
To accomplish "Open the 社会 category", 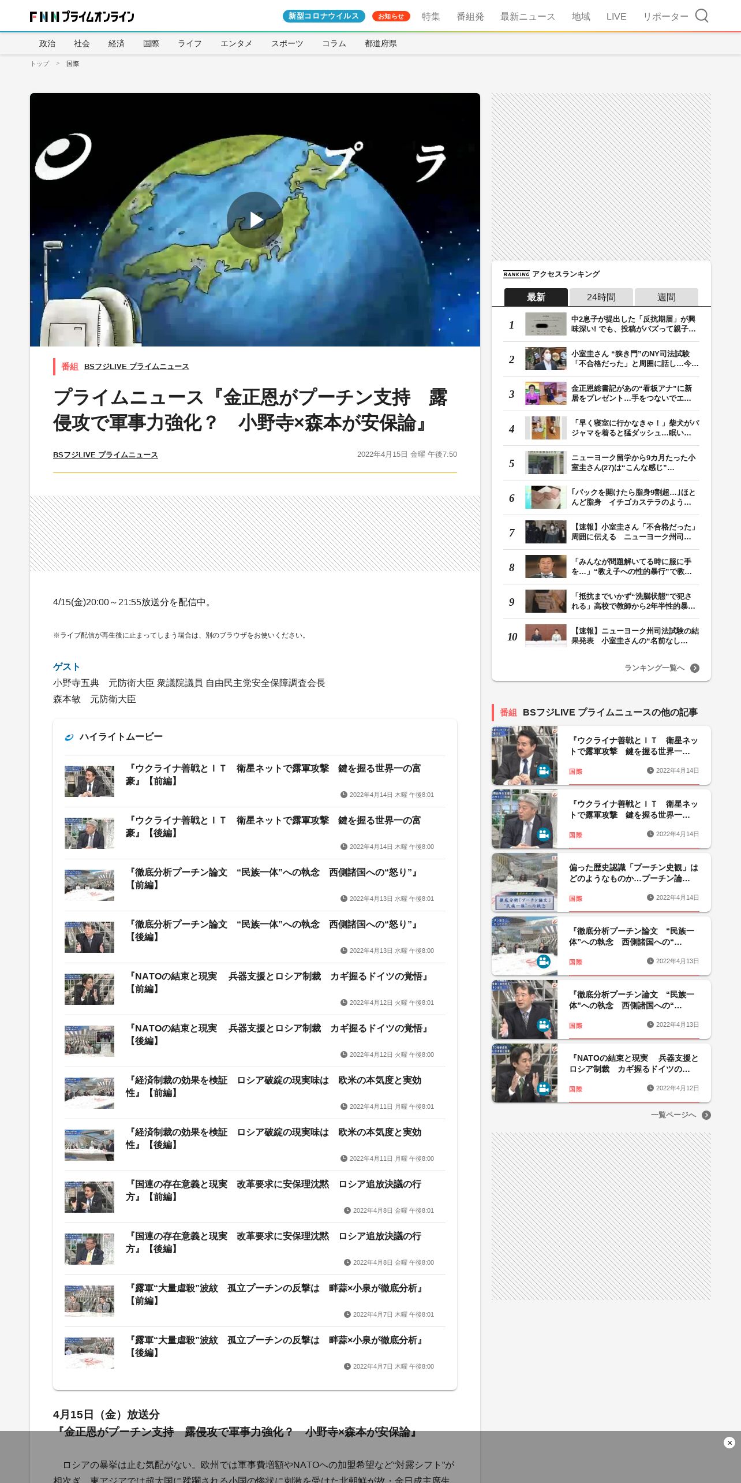I will (82, 43).
